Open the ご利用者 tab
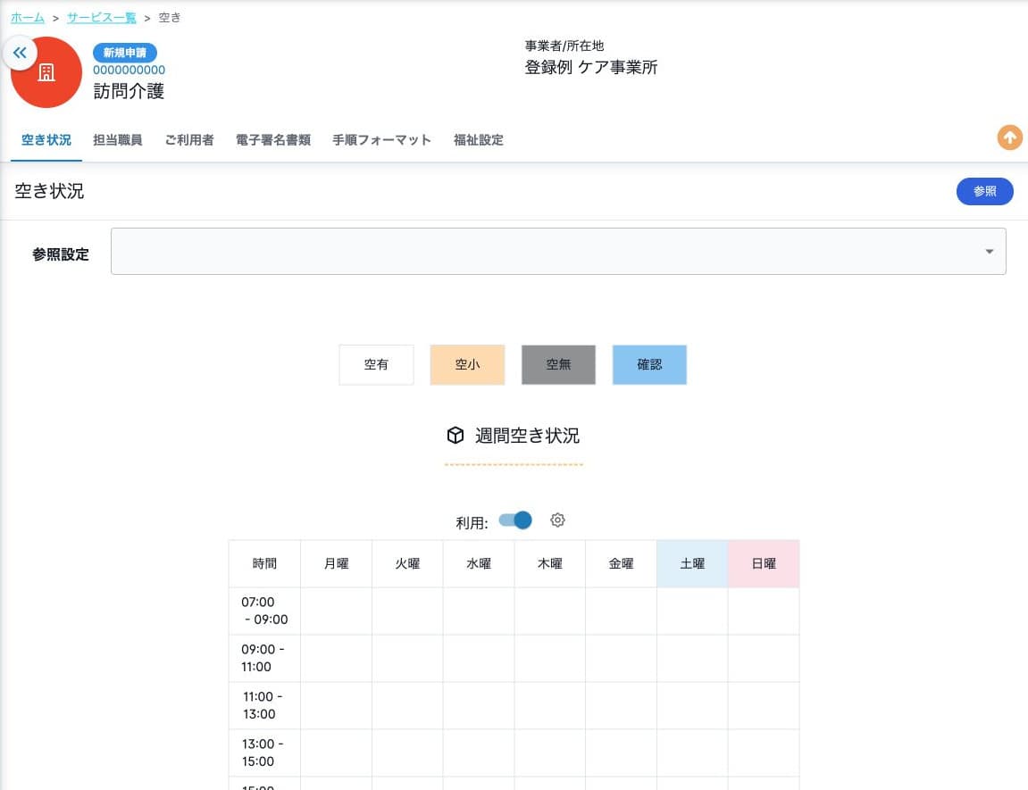 pos(188,140)
